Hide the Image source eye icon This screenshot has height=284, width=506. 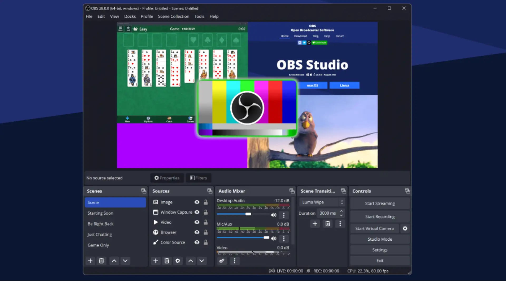point(197,202)
